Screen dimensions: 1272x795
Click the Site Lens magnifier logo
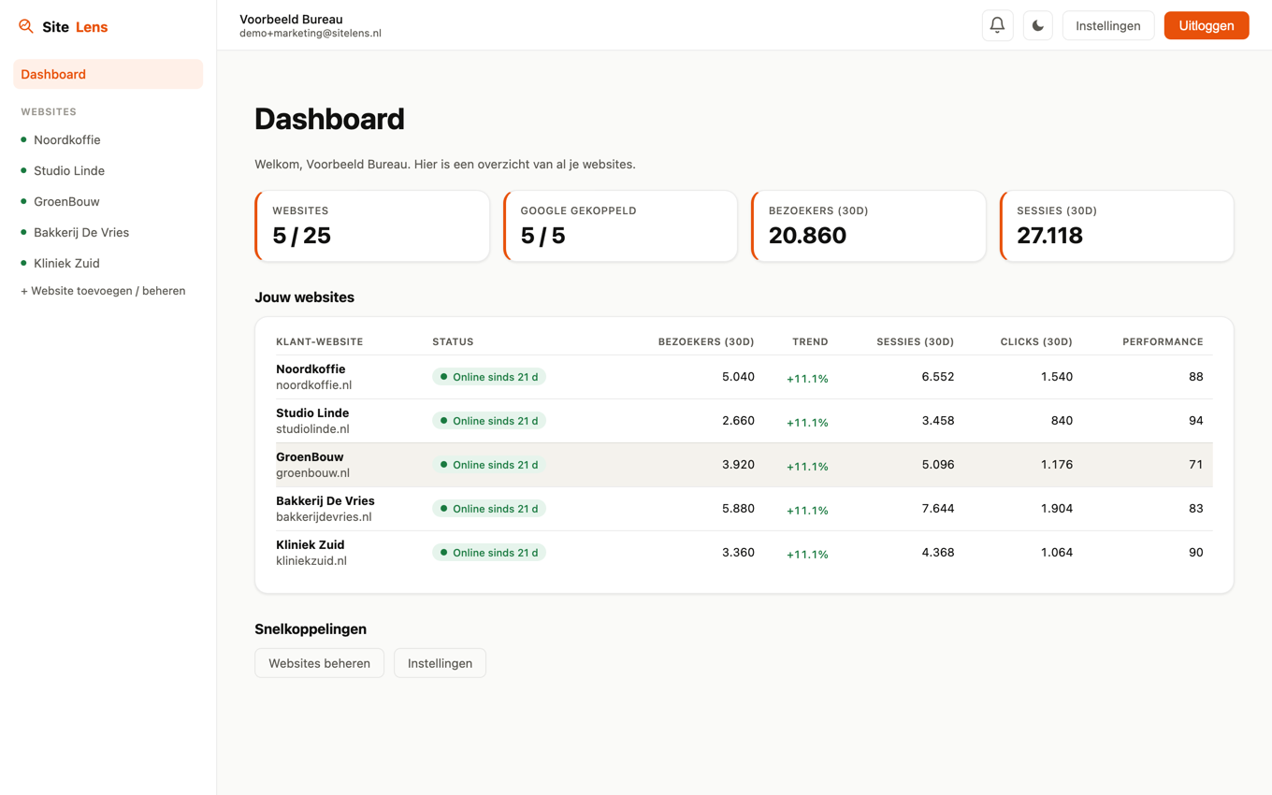click(26, 26)
